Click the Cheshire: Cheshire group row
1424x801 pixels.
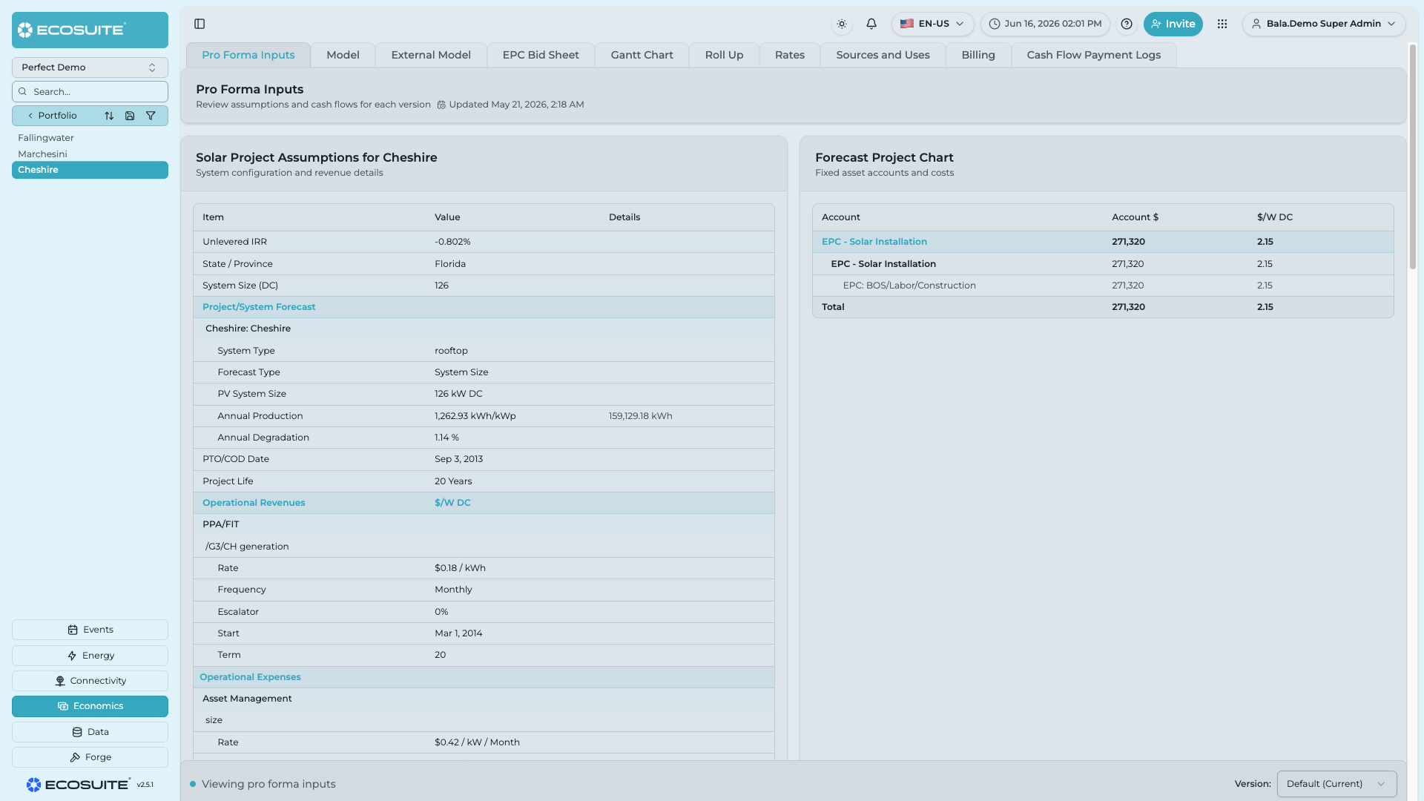pyautogui.click(x=484, y=329)
